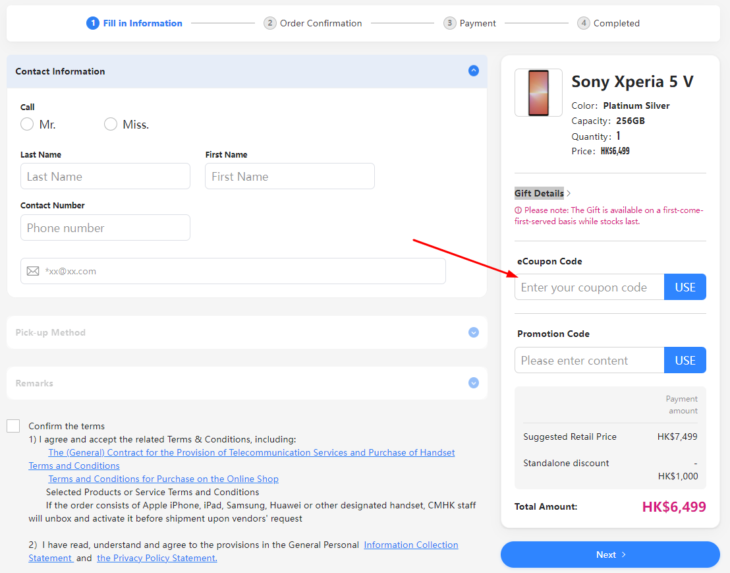Select the Miss. radio button
This screenshot has height=573, width=730.
(110, 125)
